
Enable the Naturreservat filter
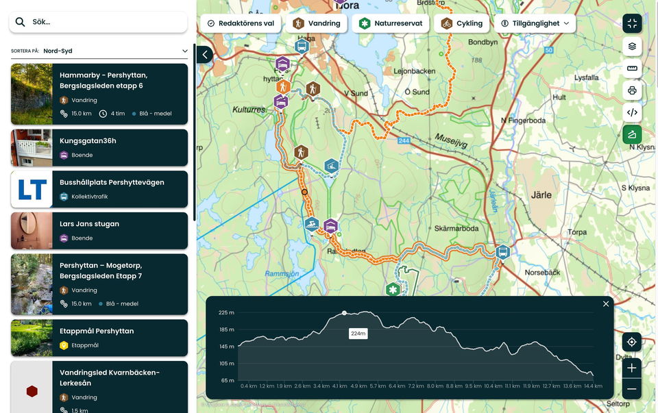(391, 23)
